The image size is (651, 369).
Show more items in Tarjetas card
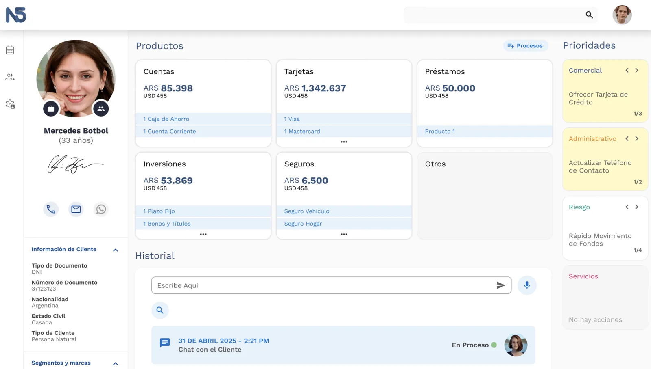344,142
